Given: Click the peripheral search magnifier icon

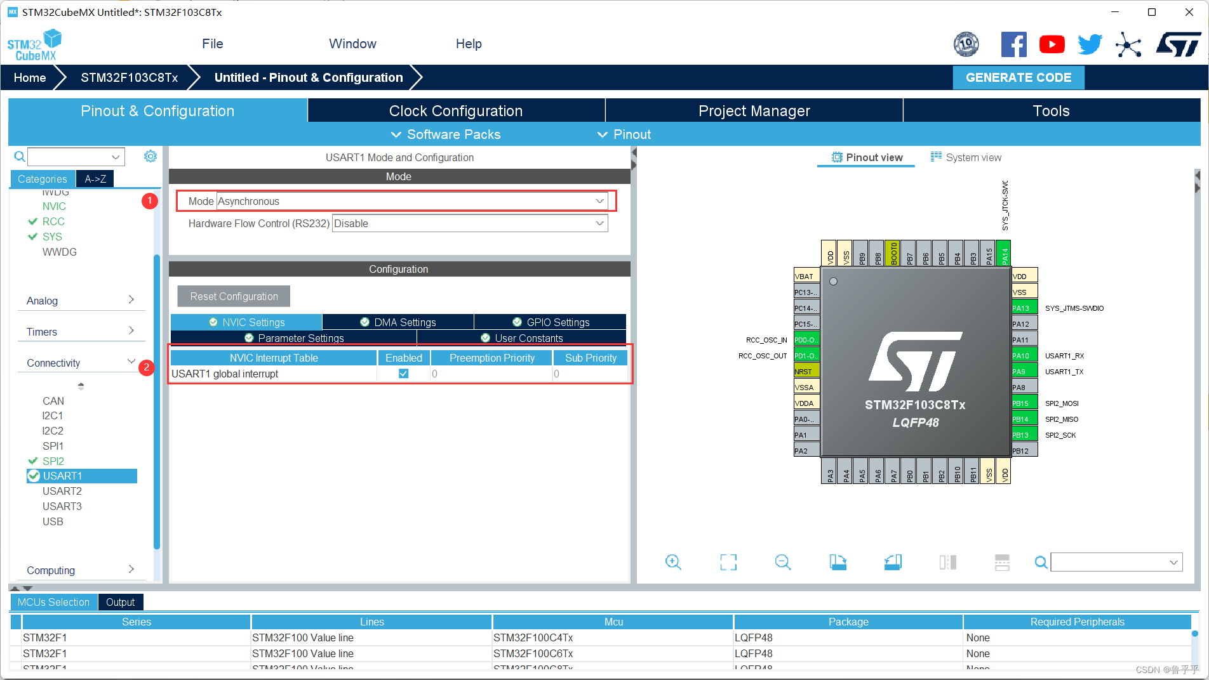Looking at the screenshot, I should [20, 157].
